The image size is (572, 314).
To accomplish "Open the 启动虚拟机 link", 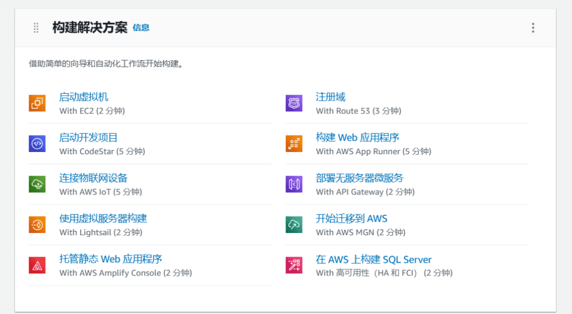I will pos(84,97).
